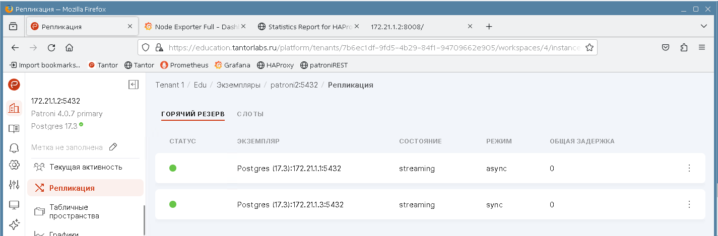718x236 pixels.
Task: Click the Firefox address bar URL field
Action: tap(373, 47)
